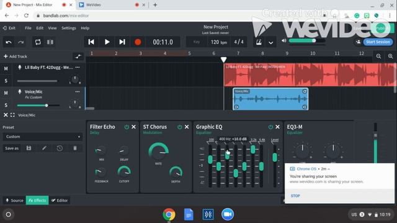Click the Key field

coord(197,42)
